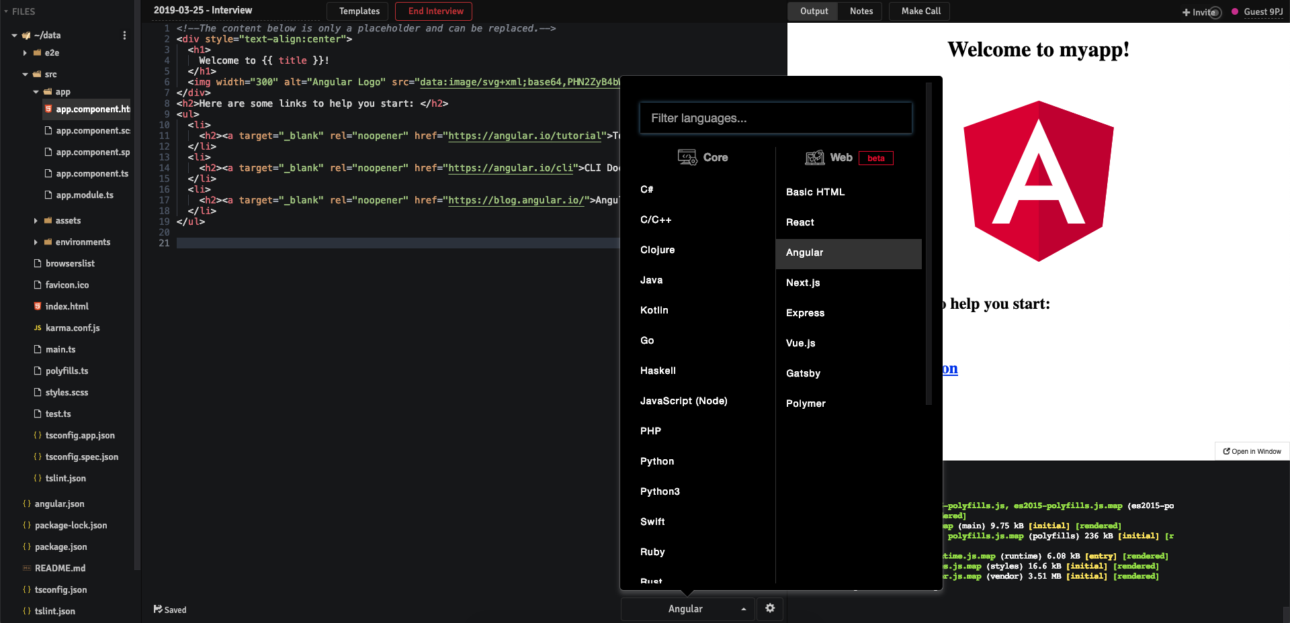Click the Guest 9PJ pink status dot
1290x623 pixels.
click(x=1235, y=11)
